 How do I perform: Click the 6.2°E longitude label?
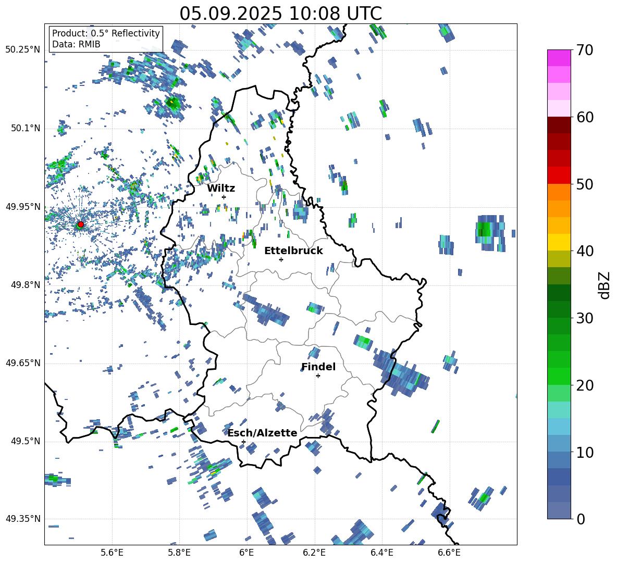coord(314,553)
